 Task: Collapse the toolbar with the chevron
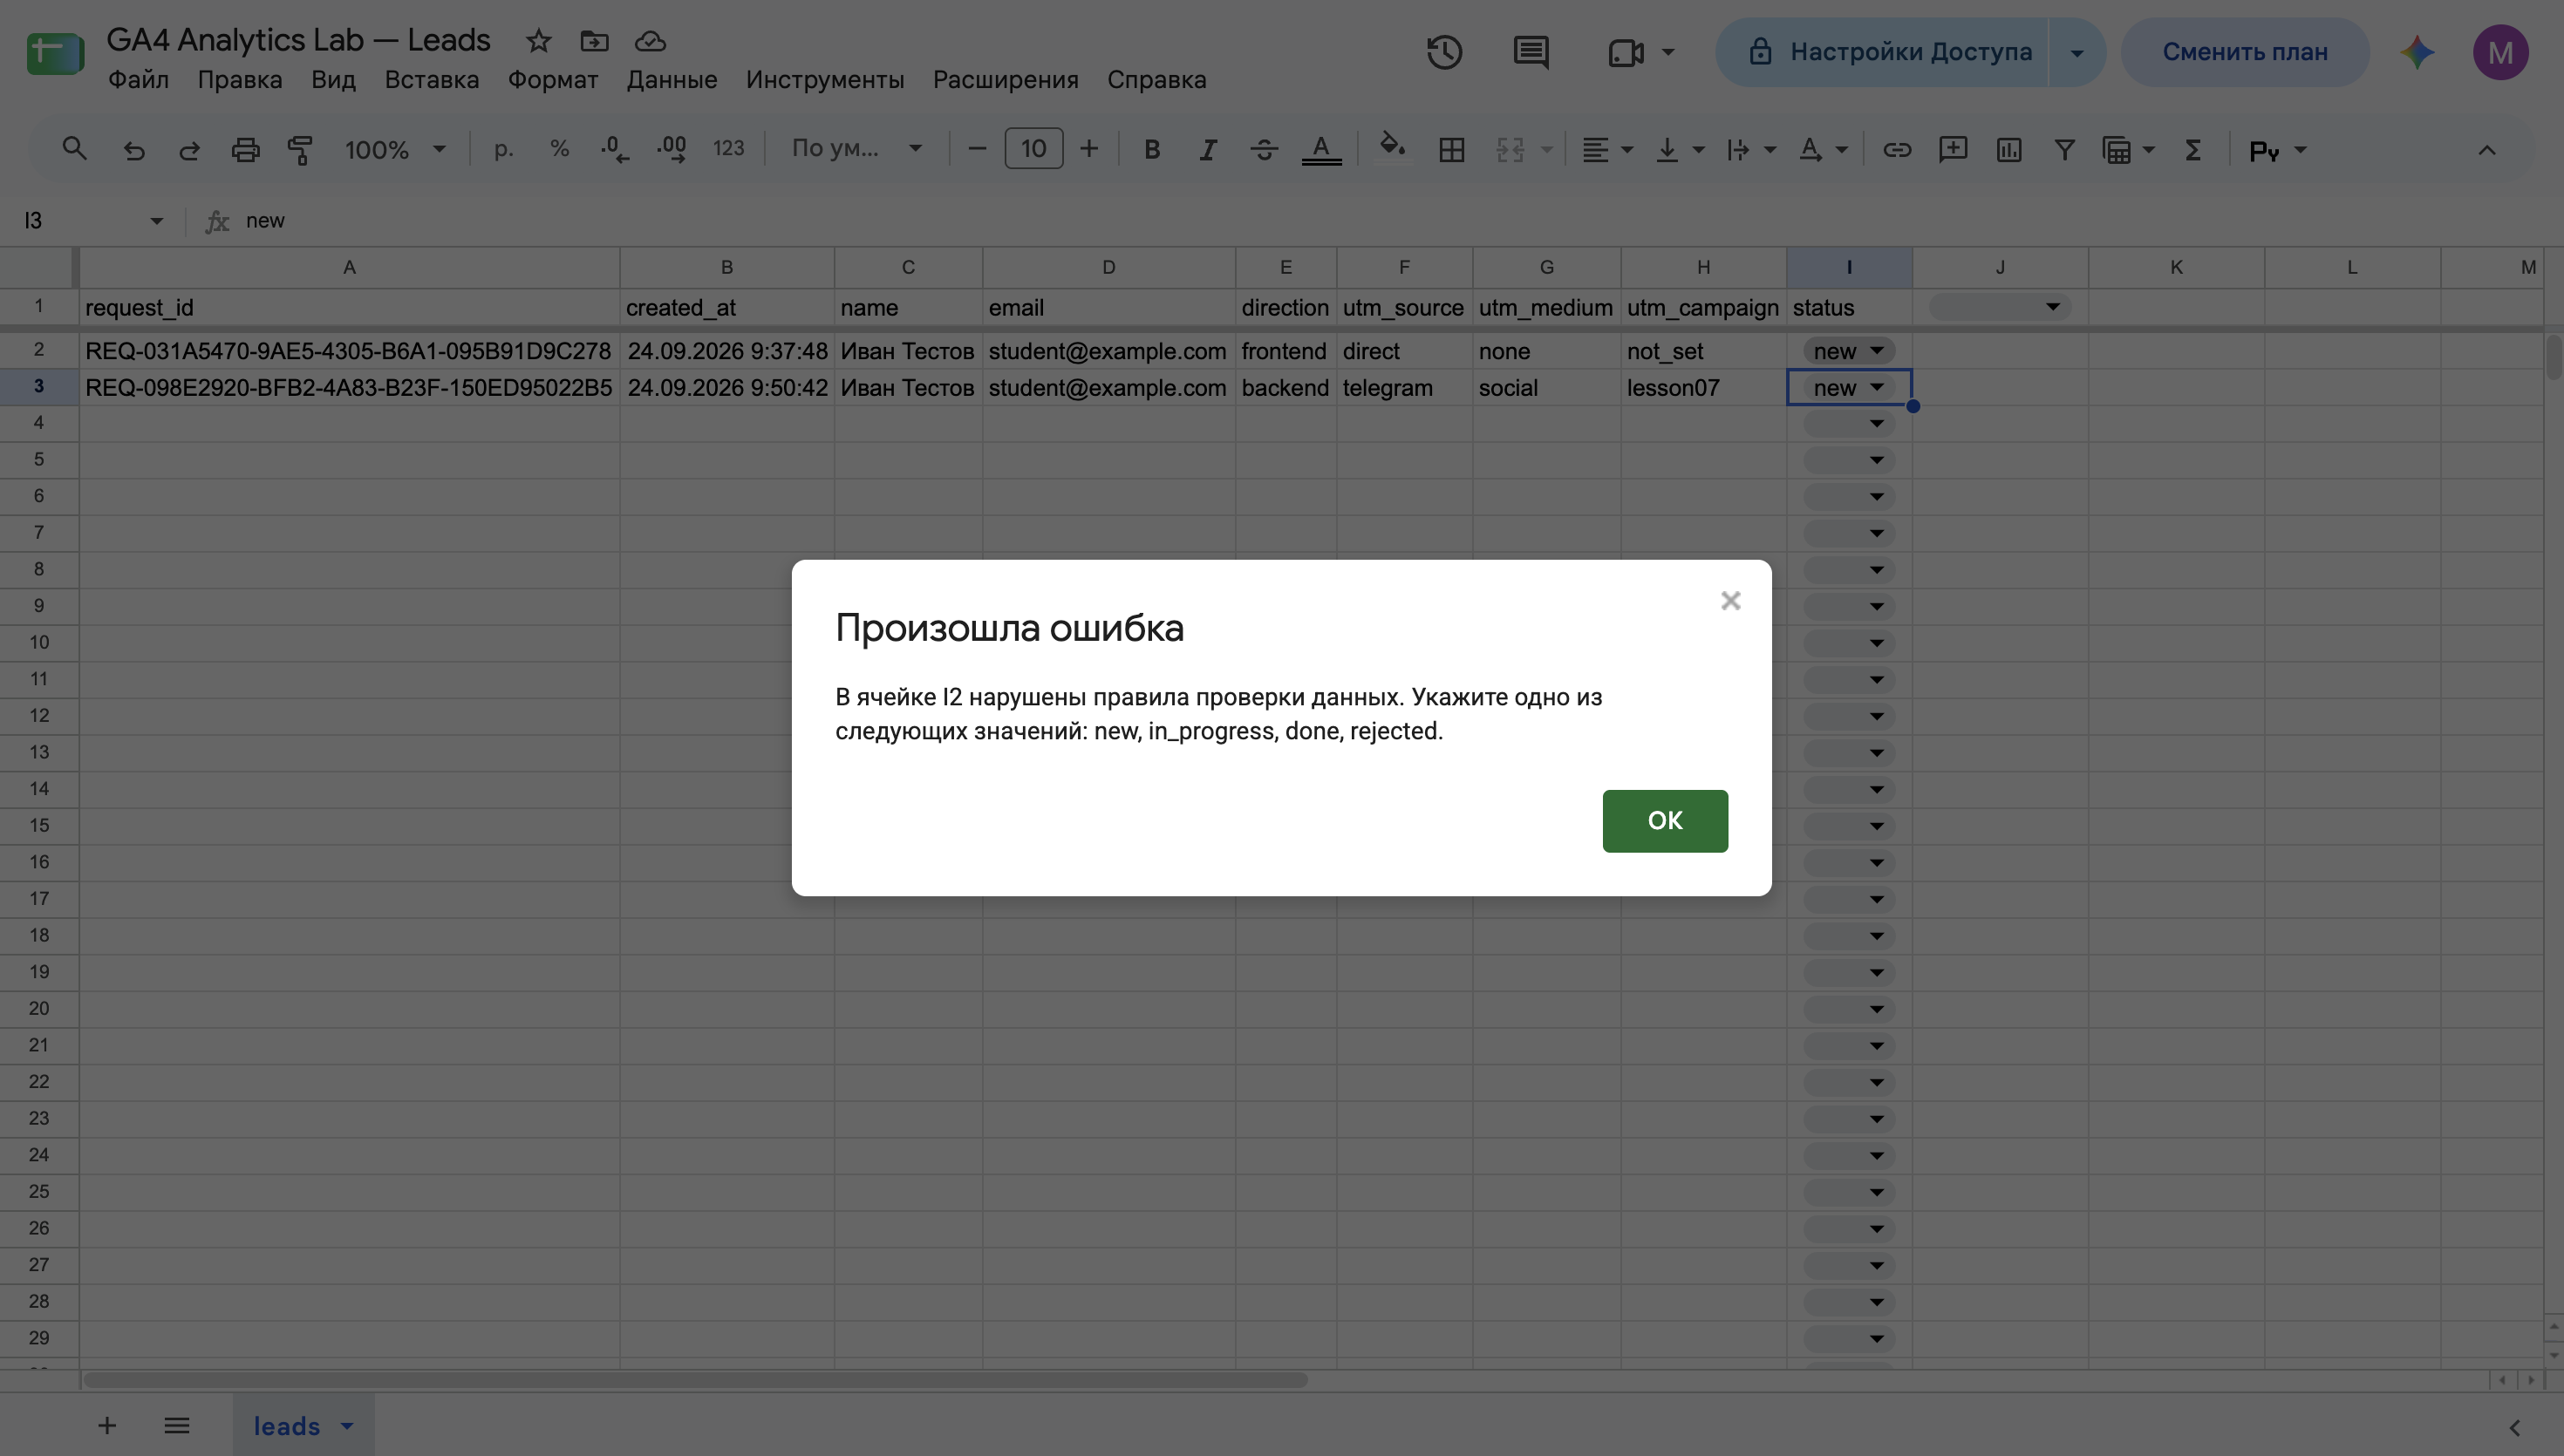point(2487,150)
